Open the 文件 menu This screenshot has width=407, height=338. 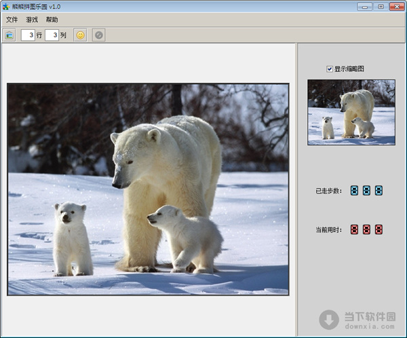pos(12,20)
